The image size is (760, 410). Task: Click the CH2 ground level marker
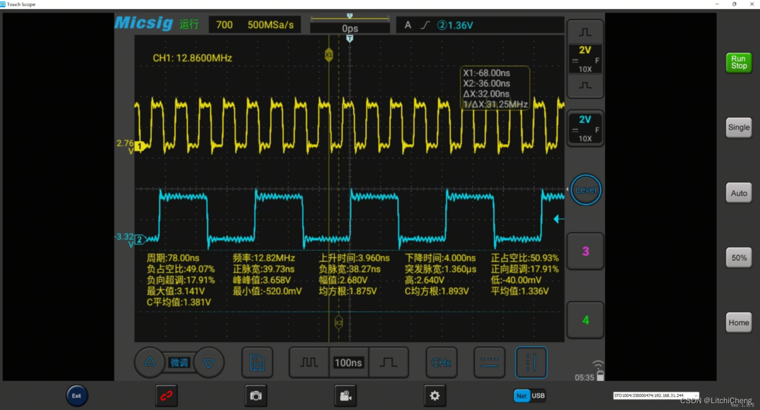coord(140,240)
